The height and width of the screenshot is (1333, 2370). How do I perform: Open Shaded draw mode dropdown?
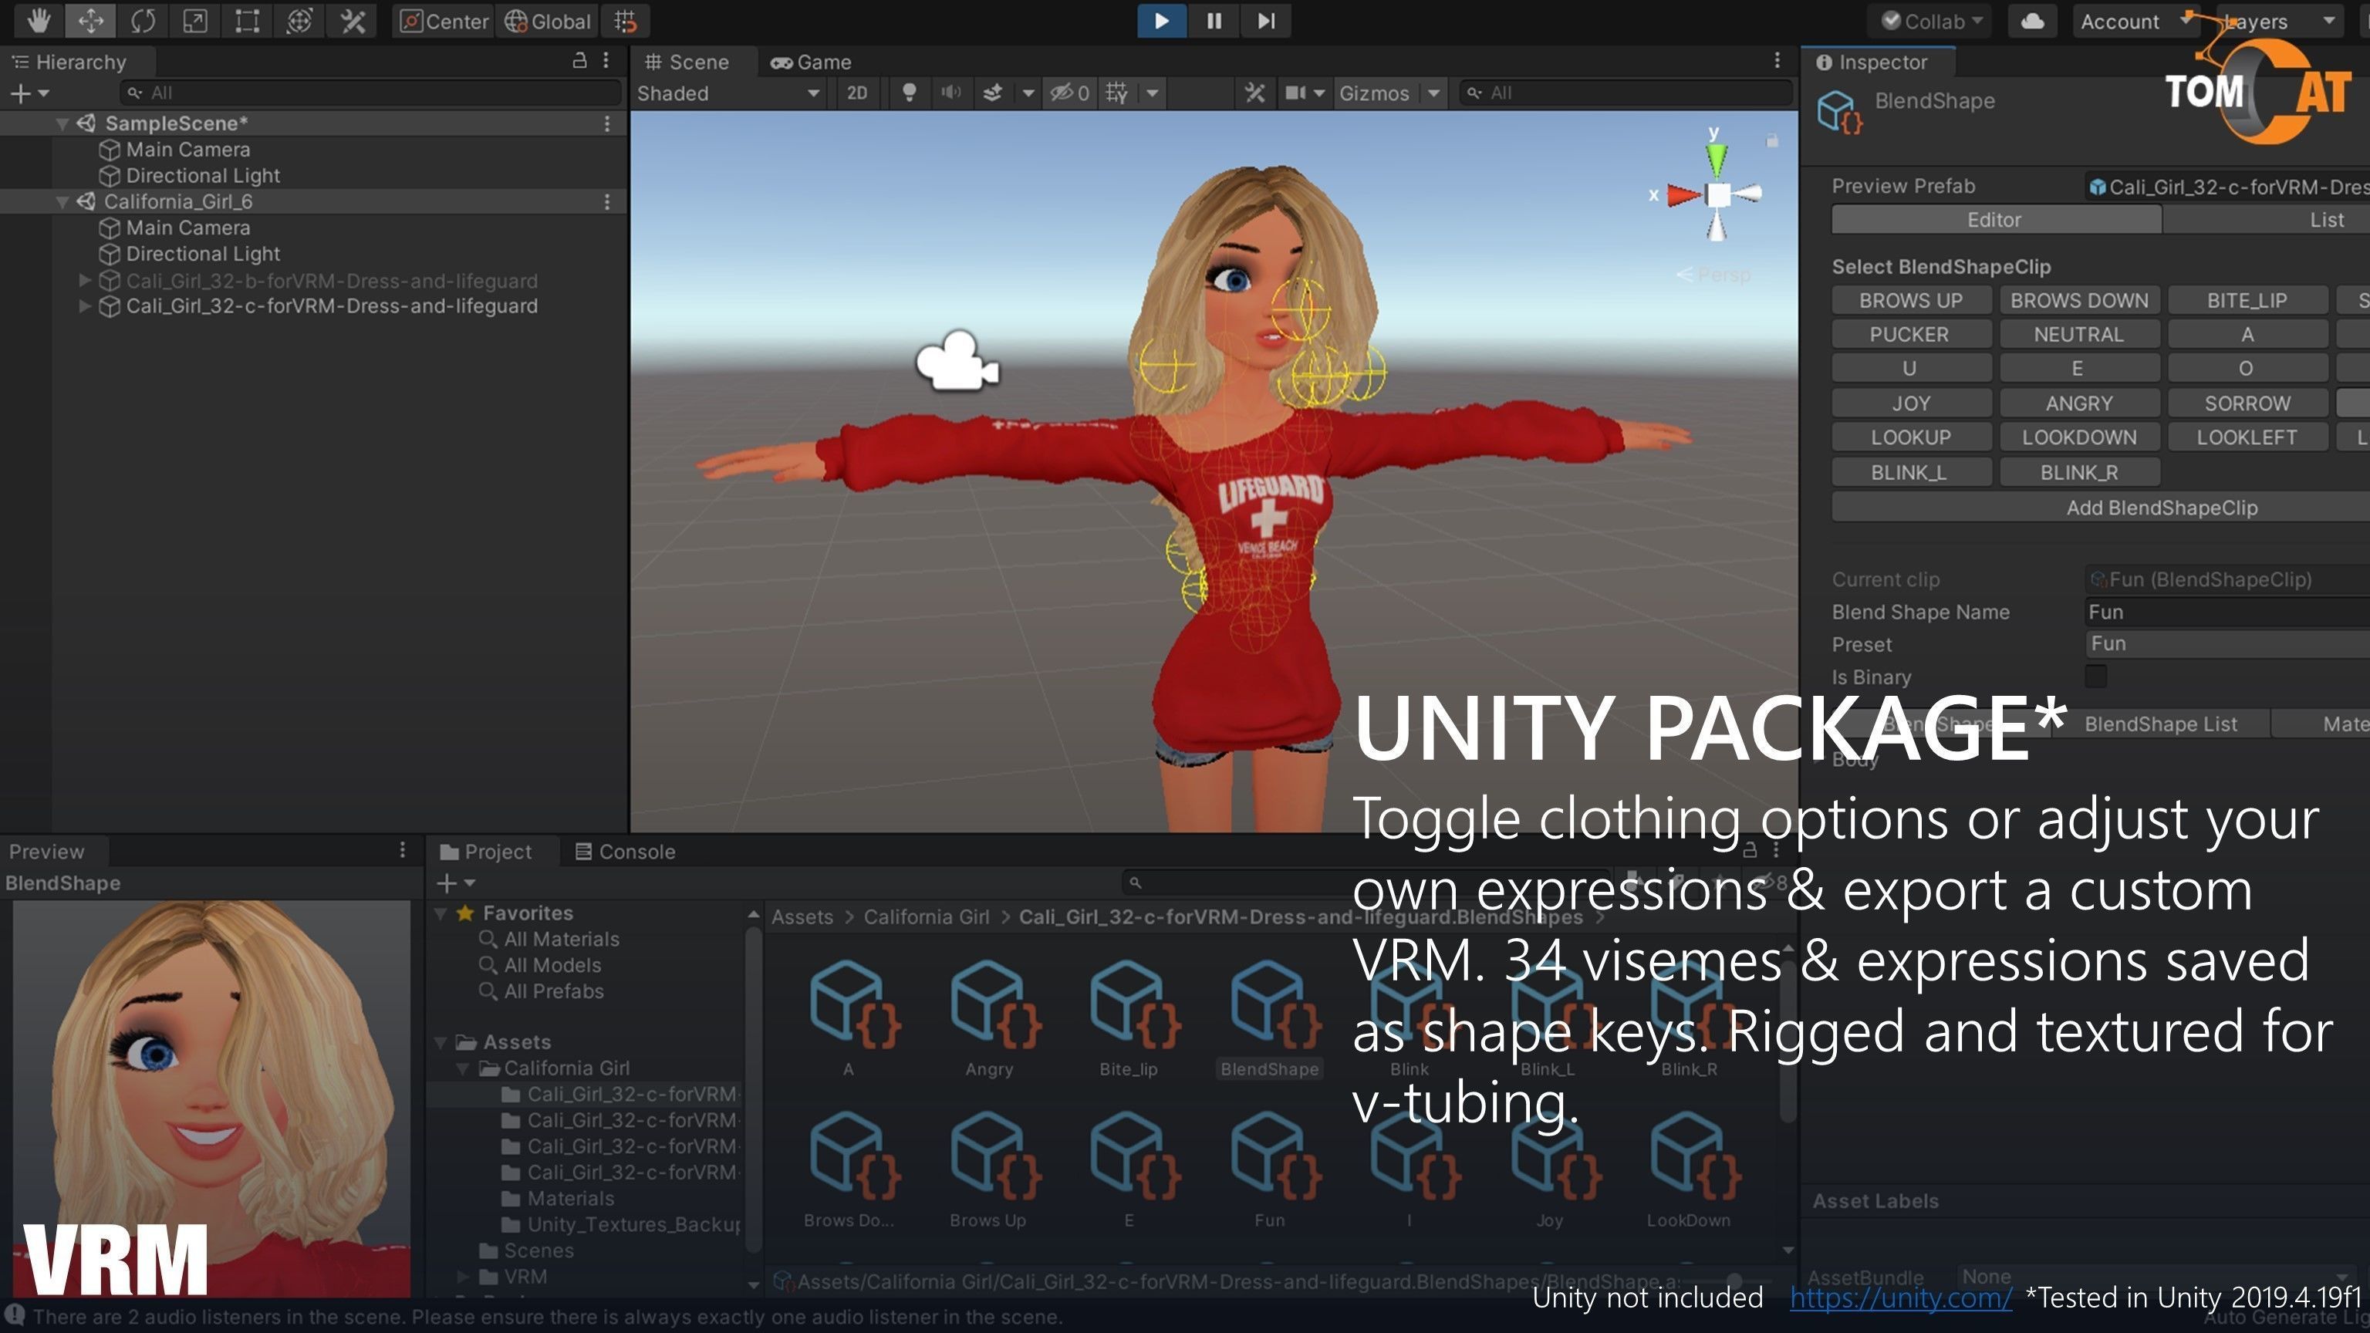(728, 93)
